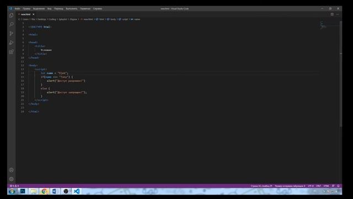The width and height of the screenshot is (353, 199).
Task: Click the opening title tag on line 7
Action: click(40, 46)
